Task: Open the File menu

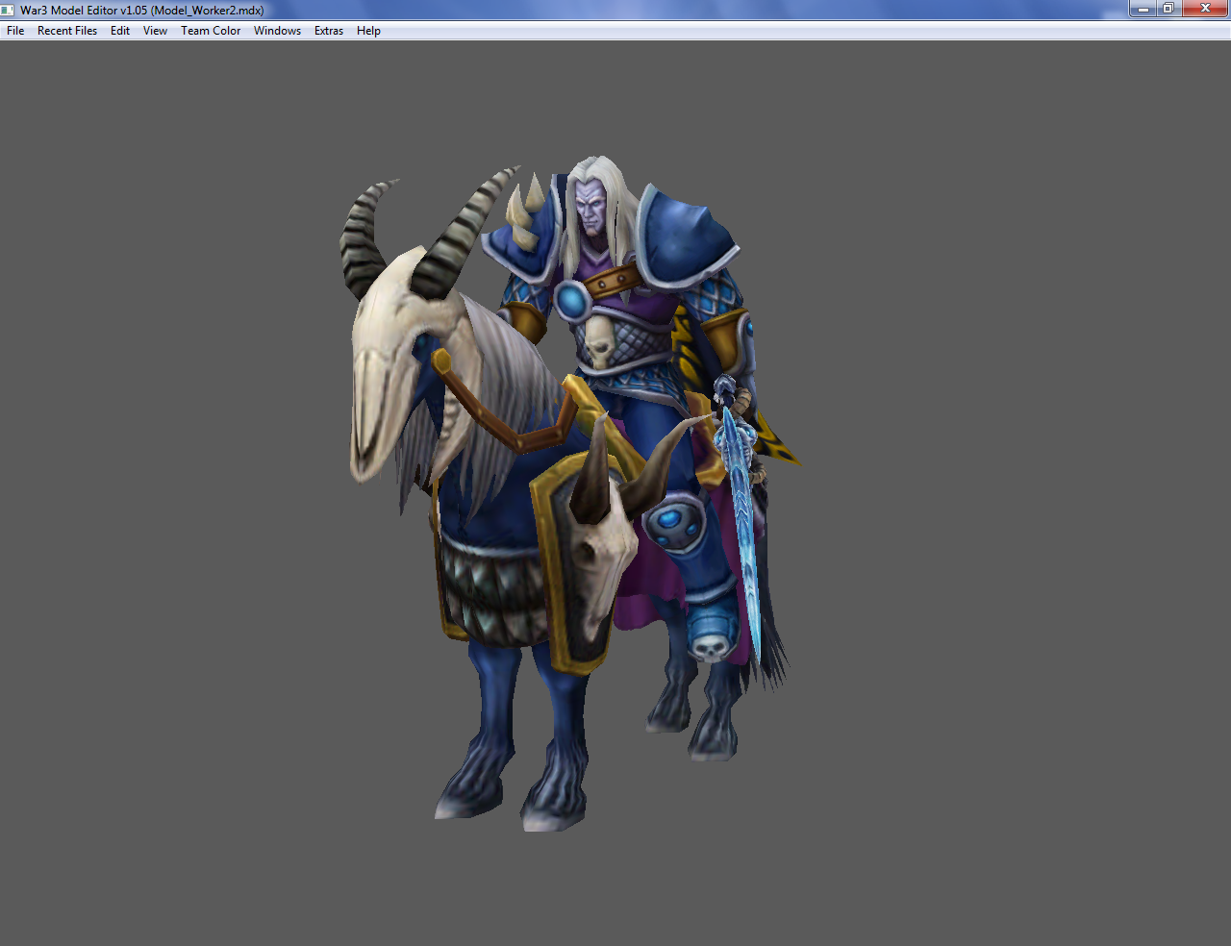Action: point(15,31)
